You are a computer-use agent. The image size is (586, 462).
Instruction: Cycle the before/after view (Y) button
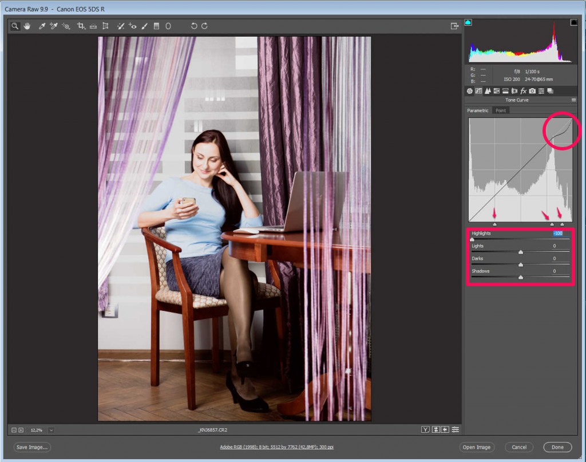425,430
